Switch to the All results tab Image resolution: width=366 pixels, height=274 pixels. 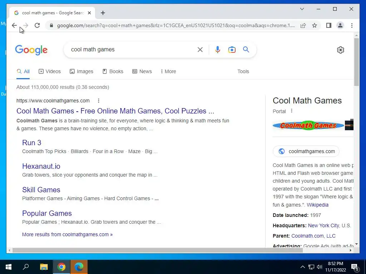tap(23, 71)
